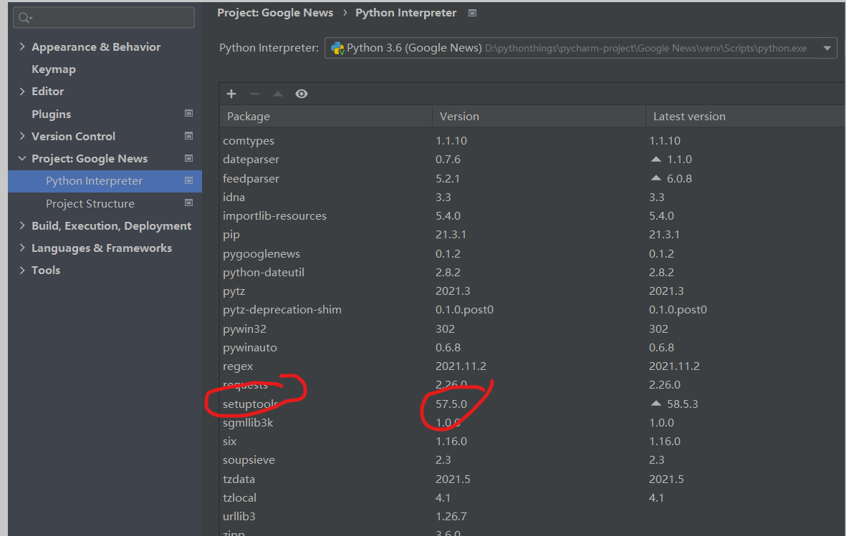Screen dimensions: 846x536
Task: Select the pywinauto package row
Action: [532, 348]
